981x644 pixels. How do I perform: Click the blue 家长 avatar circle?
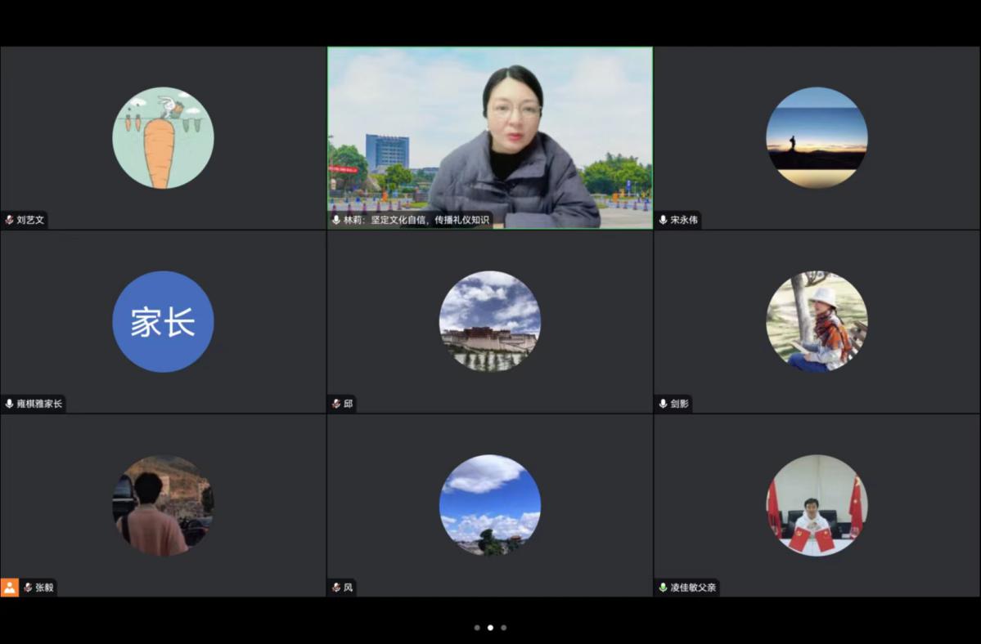[x=163, y=322]
